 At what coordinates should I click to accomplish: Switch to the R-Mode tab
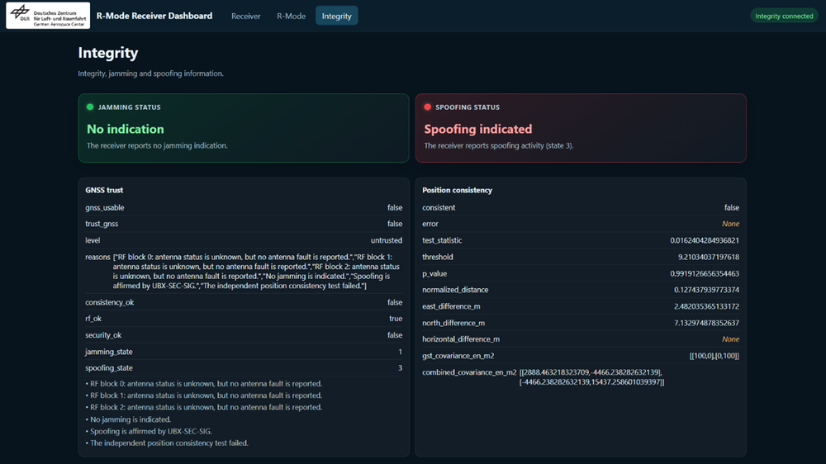[x=292, y=16]
